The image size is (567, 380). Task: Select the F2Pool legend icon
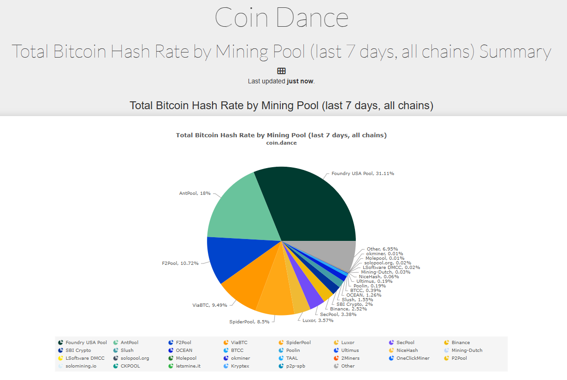point(171,342)
